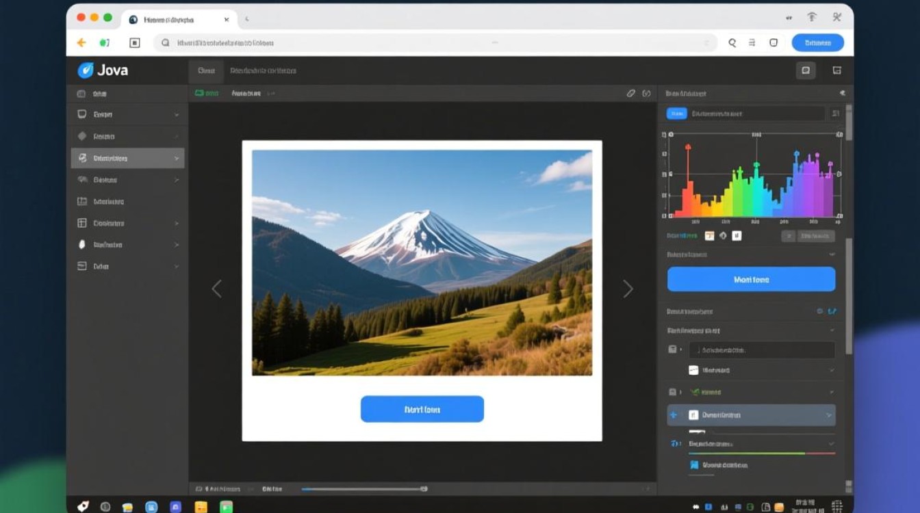Image resolution: width=920 pixels, height=513 pixels.
Task: Switch to the second tab in app header
Action: coord(263,70)
